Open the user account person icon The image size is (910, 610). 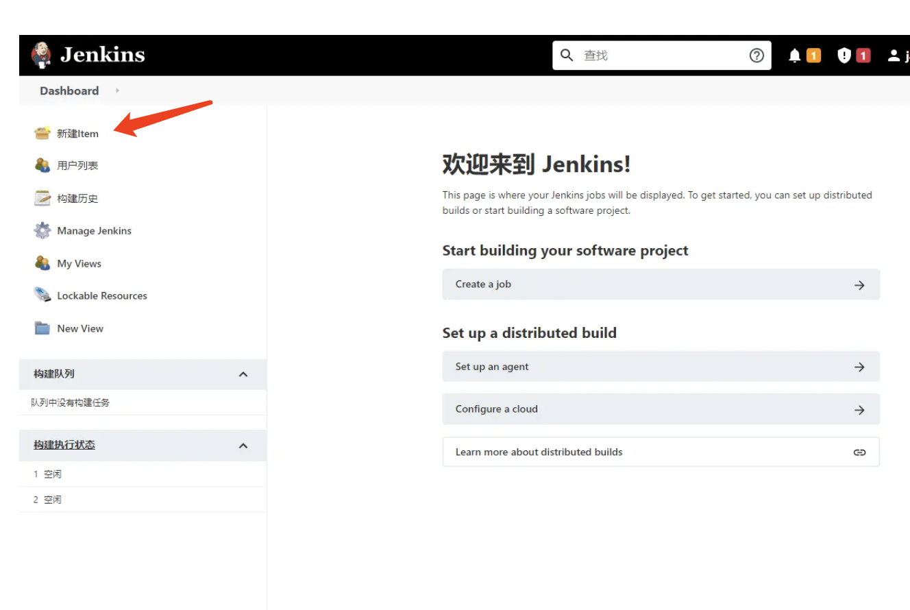[894, 56]
